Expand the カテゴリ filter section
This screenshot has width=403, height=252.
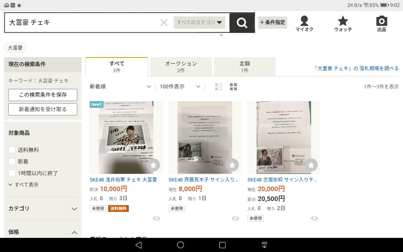43,209
